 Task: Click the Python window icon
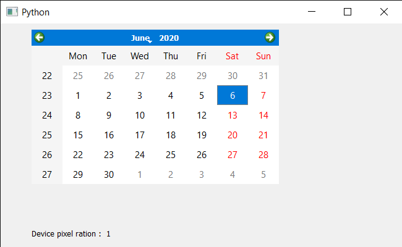coord(12,12)
